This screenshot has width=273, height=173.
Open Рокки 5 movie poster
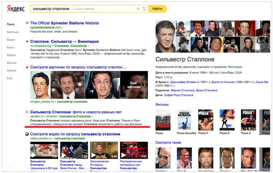point(227,120)
